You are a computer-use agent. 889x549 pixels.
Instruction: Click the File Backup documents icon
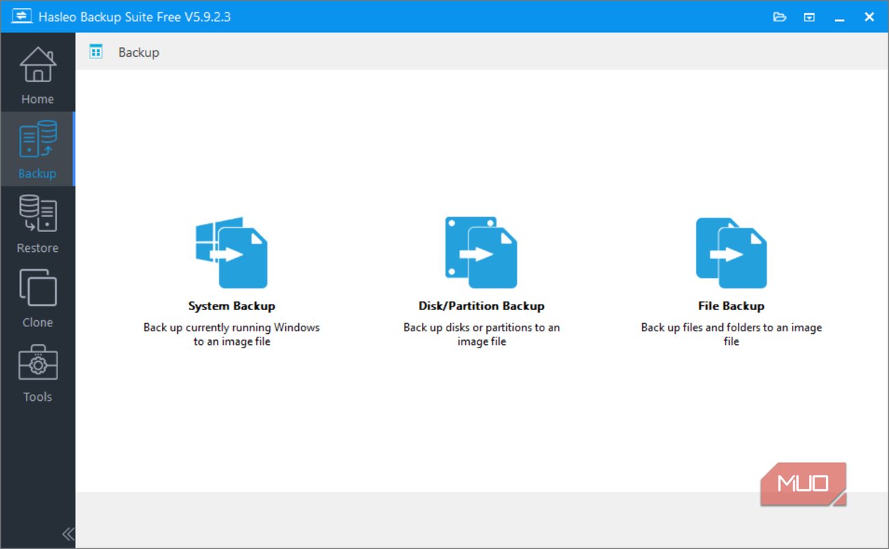coord(731,253)
